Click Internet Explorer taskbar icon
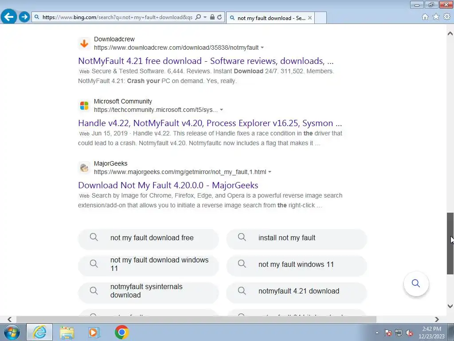The height and width of the screenshot is (341, 454). pos(39,332)
